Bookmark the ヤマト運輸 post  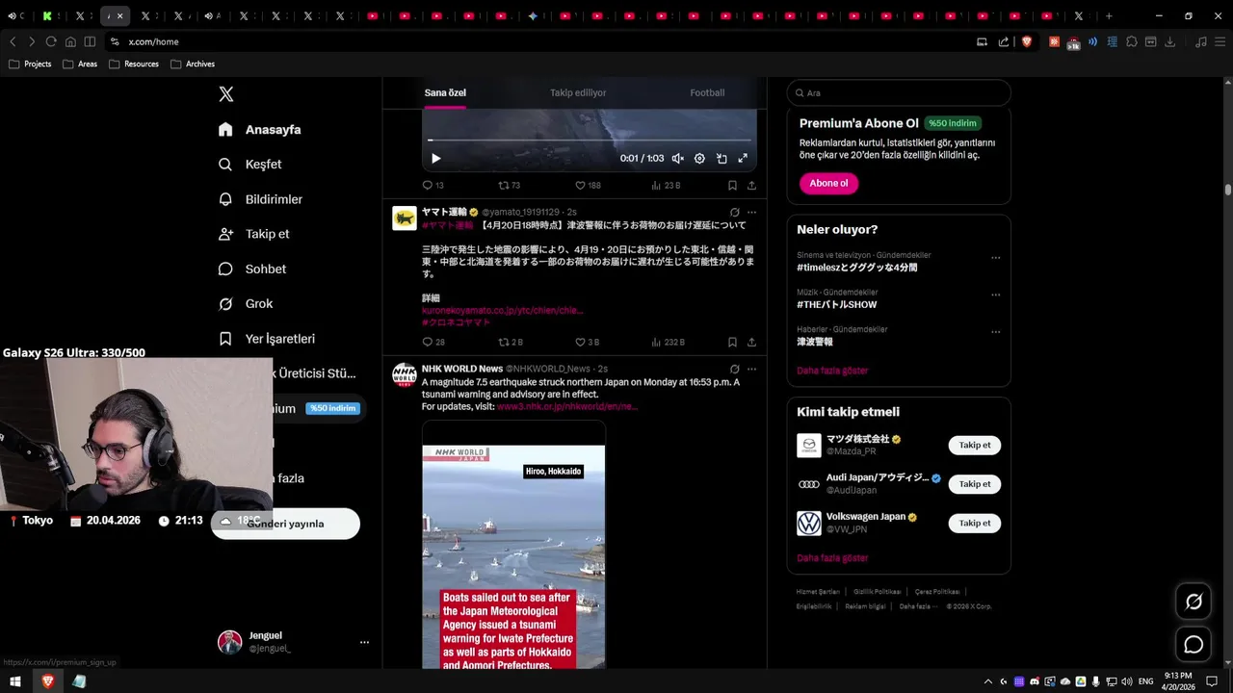(732, 342)
